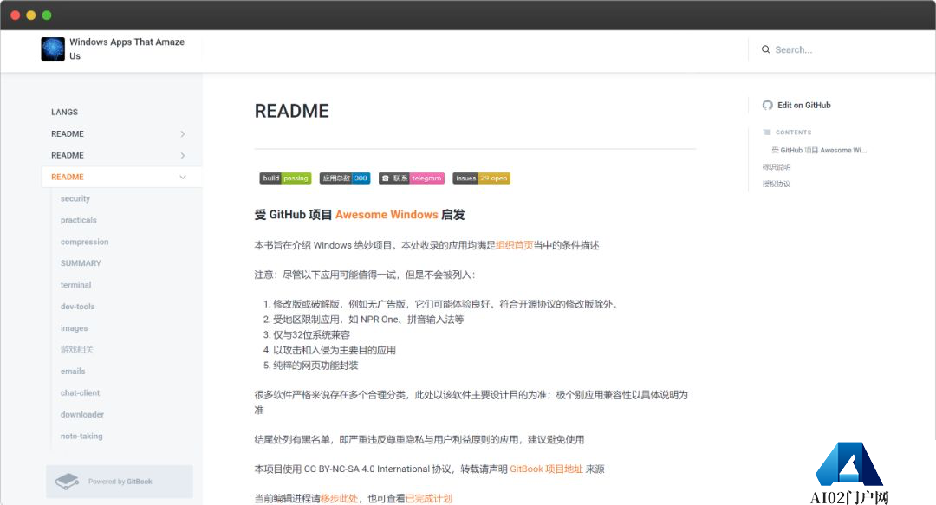Click list item 仅与32位系统兼容

click(312, 335)
